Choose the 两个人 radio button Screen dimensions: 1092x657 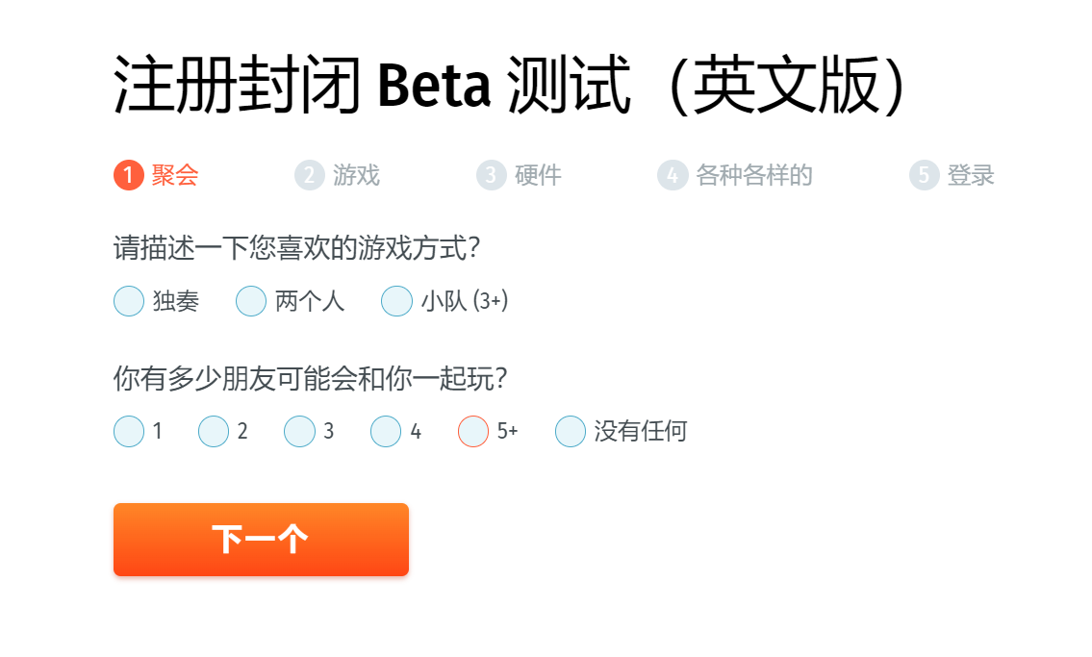[251, 301]
